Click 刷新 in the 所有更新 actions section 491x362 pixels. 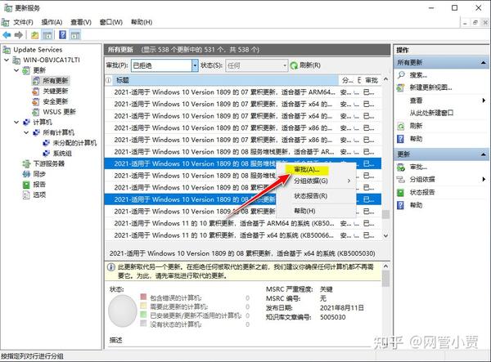pyautogui.click(x=416, y=126)
